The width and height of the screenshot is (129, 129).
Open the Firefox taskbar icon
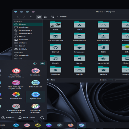pos(71,125)
